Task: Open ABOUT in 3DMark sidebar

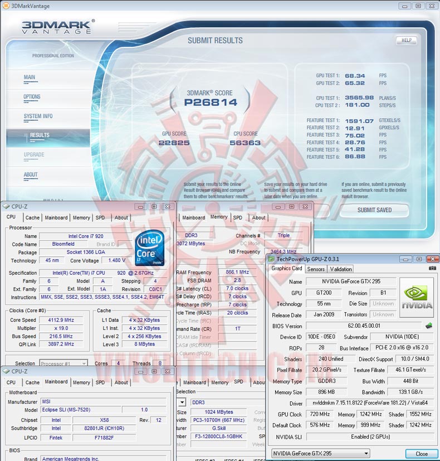Action: tap(31, 174)
